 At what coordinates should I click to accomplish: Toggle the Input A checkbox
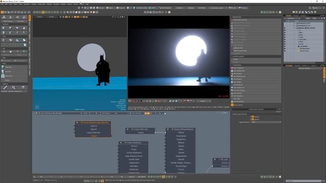253,117
